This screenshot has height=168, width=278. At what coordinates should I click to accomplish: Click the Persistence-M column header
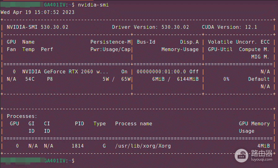tap(111, 42)
